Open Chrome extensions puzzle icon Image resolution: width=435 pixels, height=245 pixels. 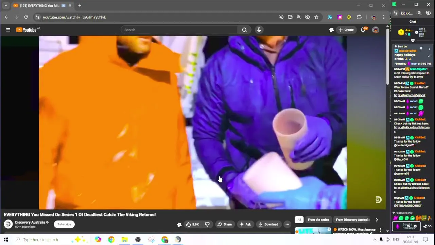click(359, 17)
